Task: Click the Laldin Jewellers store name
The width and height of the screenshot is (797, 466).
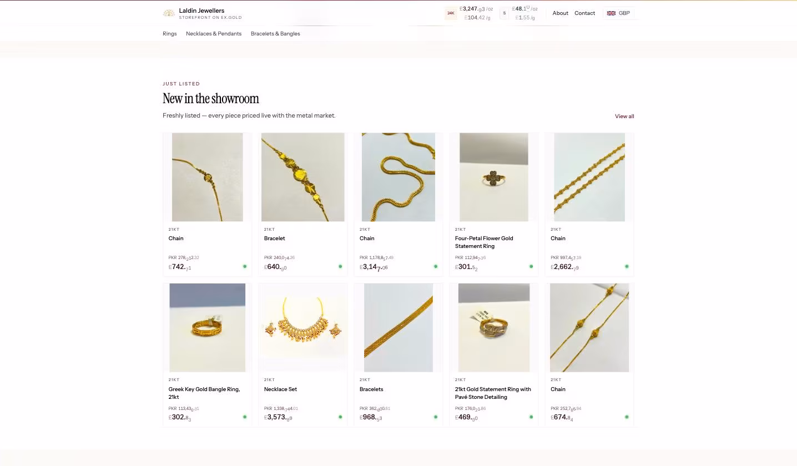Action: [201, 11]
